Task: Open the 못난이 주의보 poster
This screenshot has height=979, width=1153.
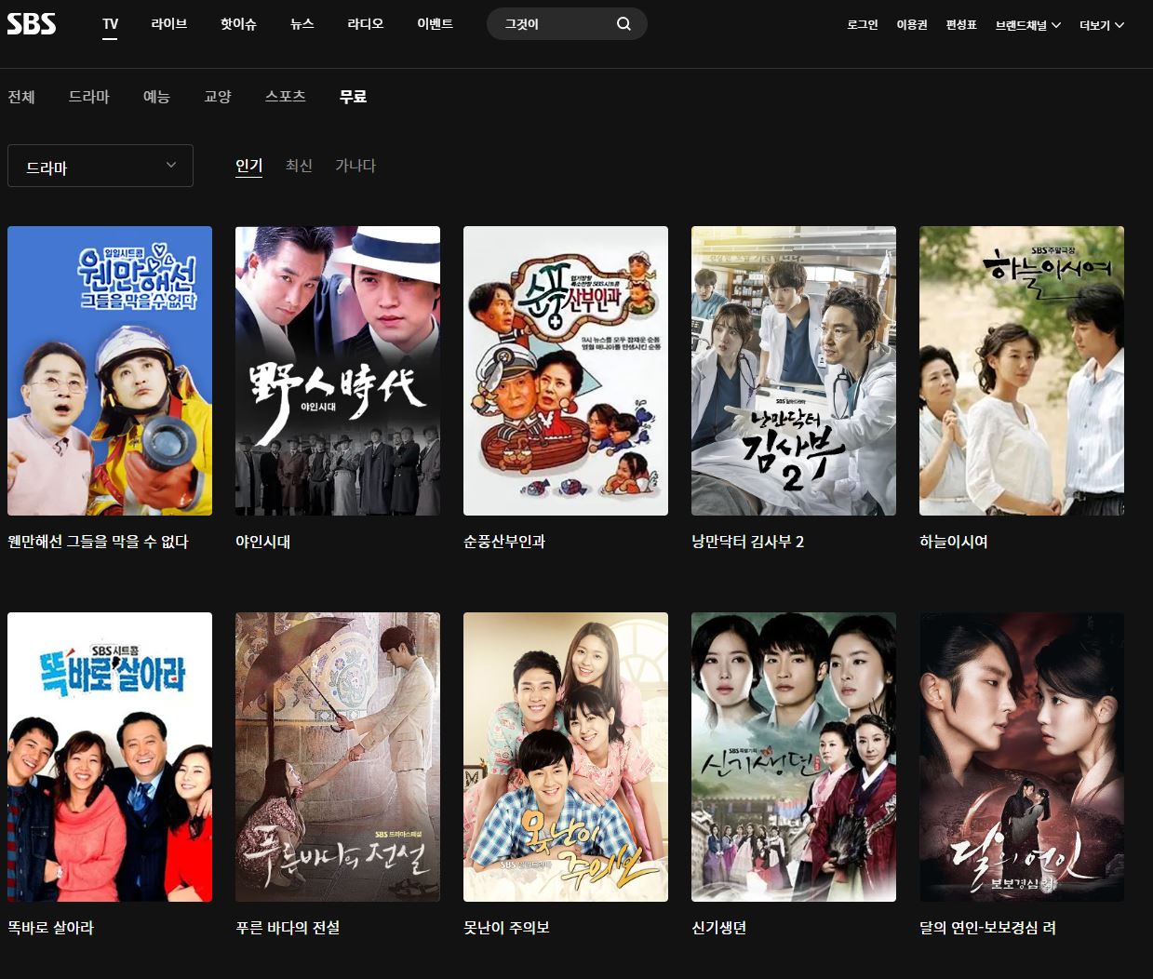Action: pyautogui.click(x=566, y=757)
